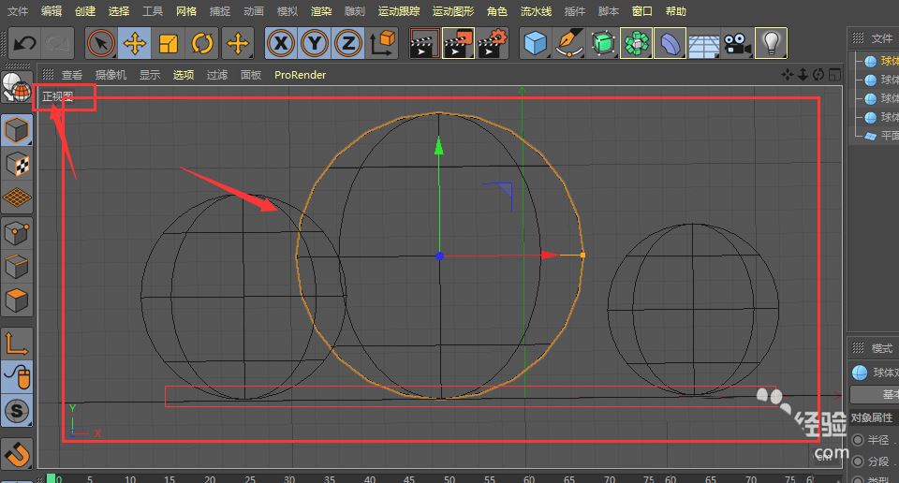Viewport: 899px width, 483px height.
Task: Select the Move tool
Action: click(x=136, y=43)
